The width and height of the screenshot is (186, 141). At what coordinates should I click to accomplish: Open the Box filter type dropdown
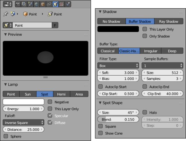[x=118, y=66]
